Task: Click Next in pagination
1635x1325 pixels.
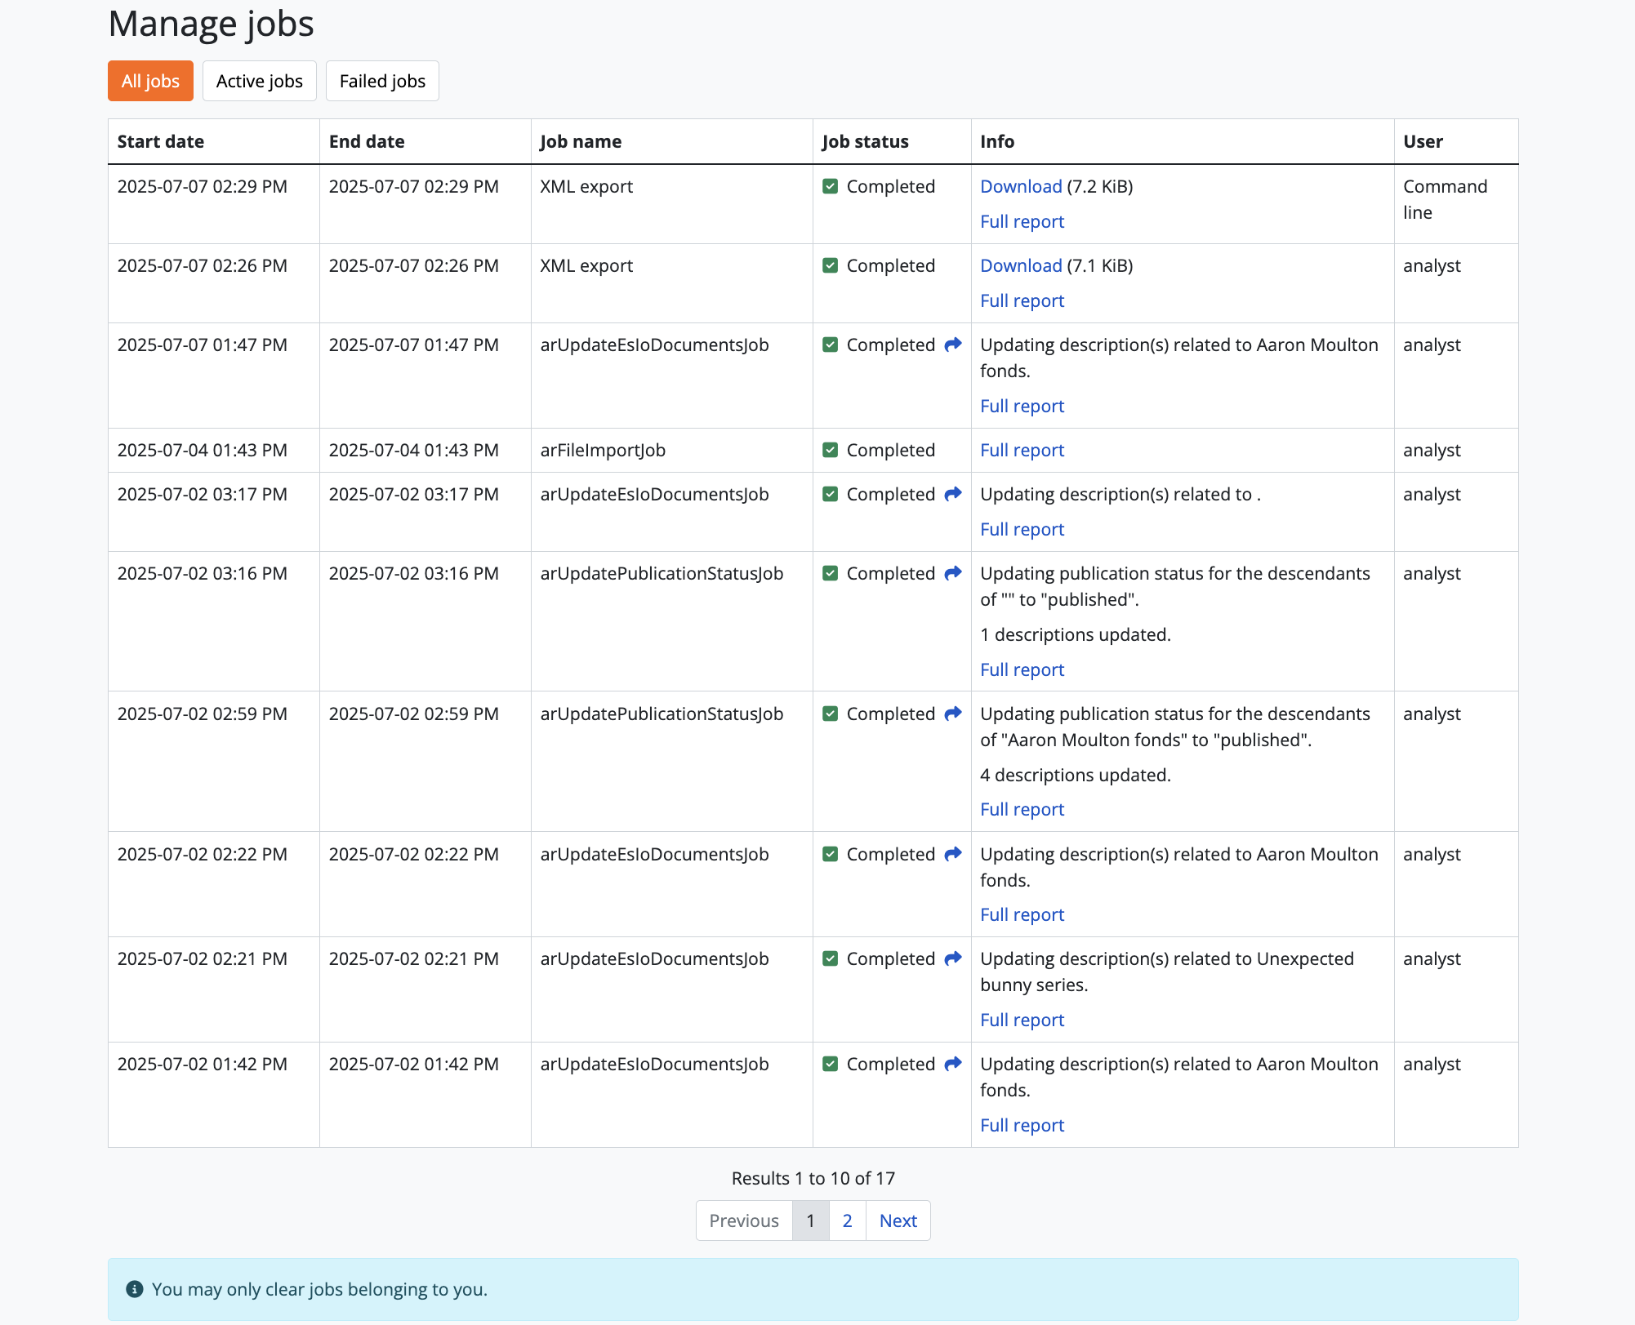Action: [898, 1221]
